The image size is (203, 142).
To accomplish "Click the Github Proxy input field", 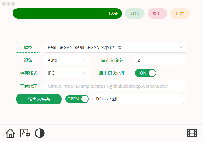I will 115,86.
